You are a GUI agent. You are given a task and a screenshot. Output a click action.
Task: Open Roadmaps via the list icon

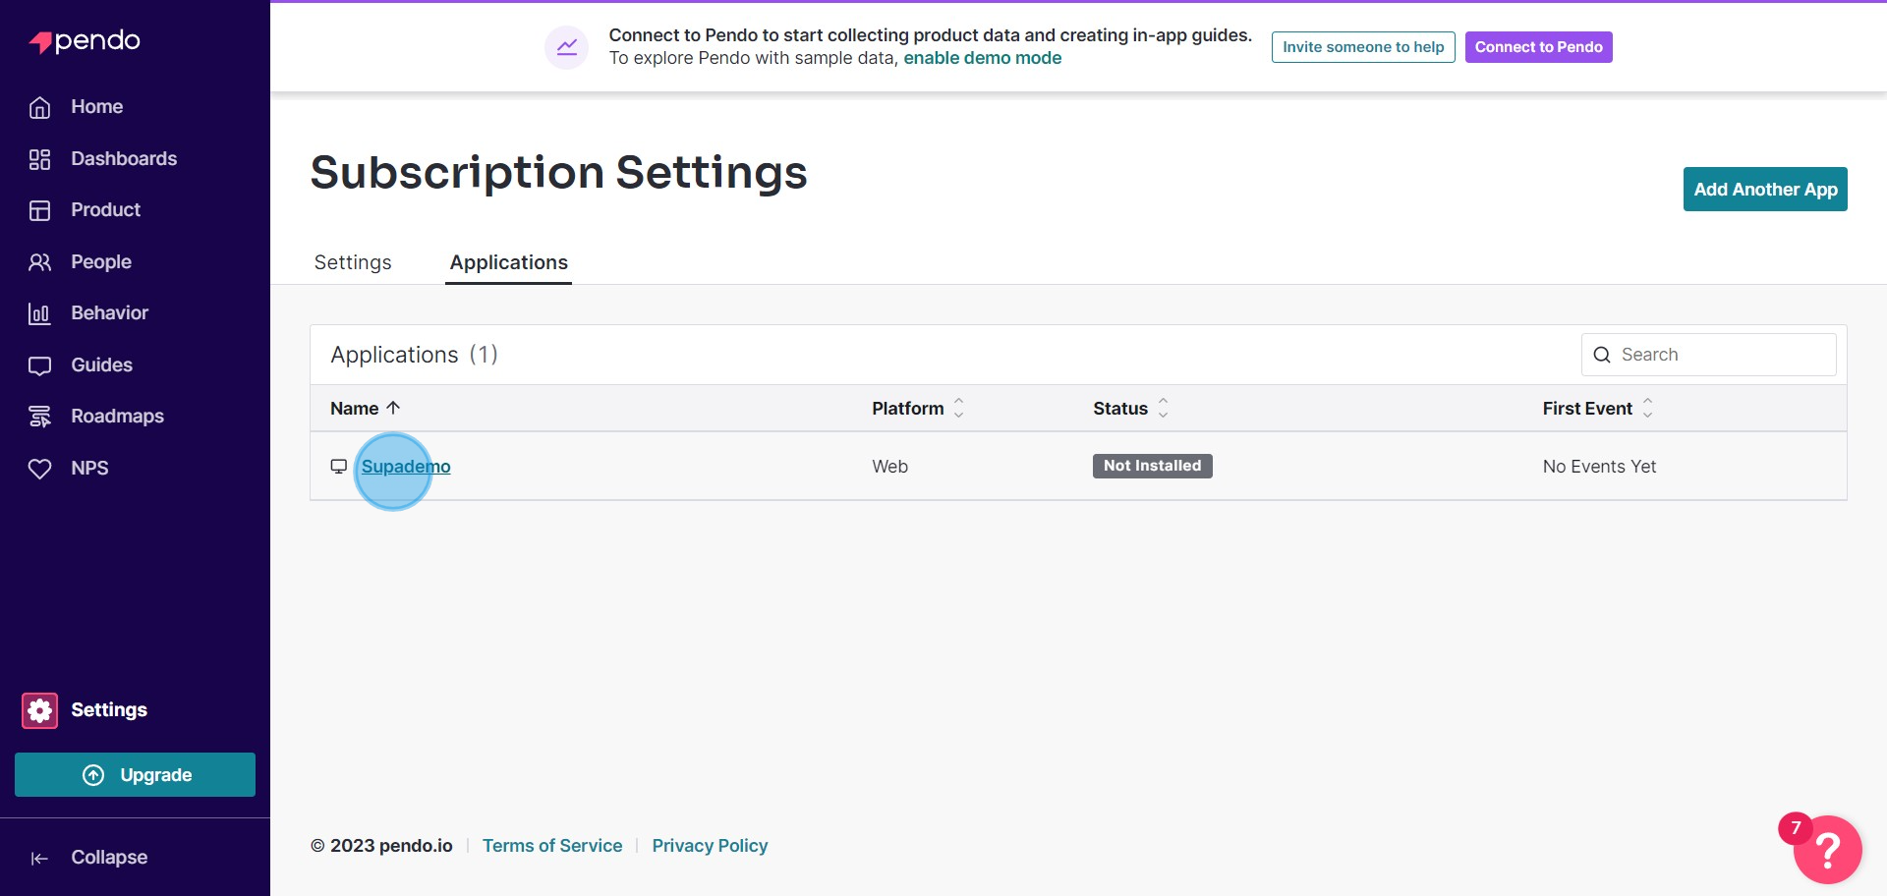point(39,417)
